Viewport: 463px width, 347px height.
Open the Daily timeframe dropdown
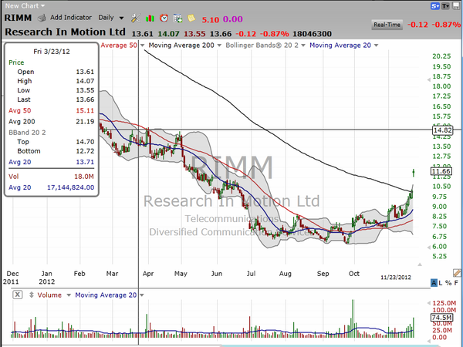coord(110,18)
